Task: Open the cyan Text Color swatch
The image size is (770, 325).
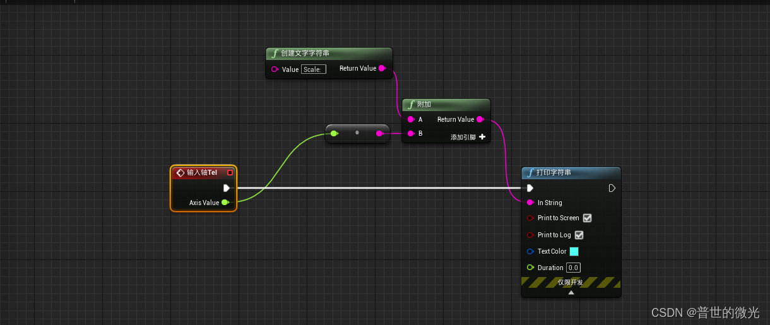Action: pos(574,251)
